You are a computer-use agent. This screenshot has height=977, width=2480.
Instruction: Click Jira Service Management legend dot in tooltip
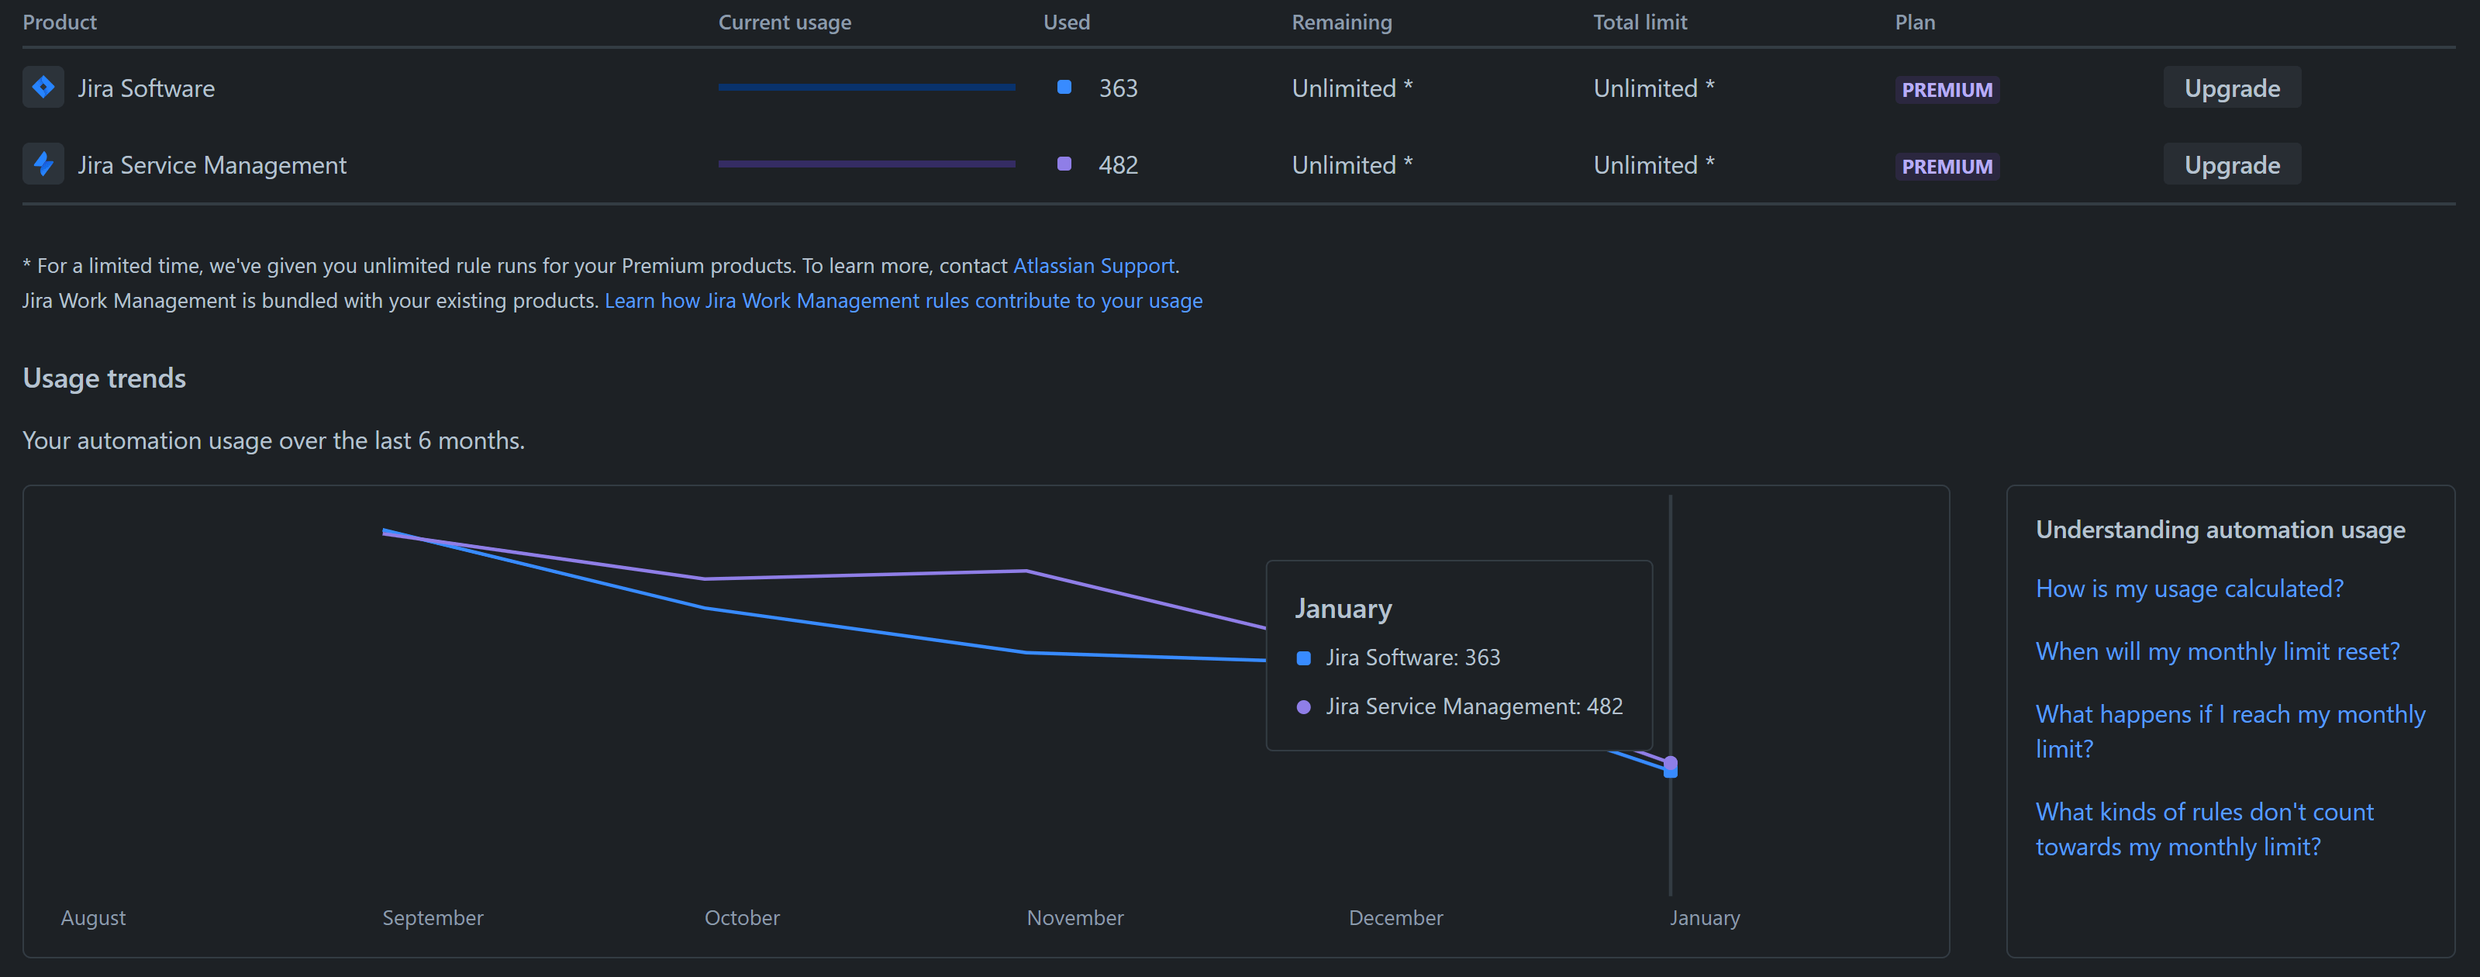pos(1303,707)
